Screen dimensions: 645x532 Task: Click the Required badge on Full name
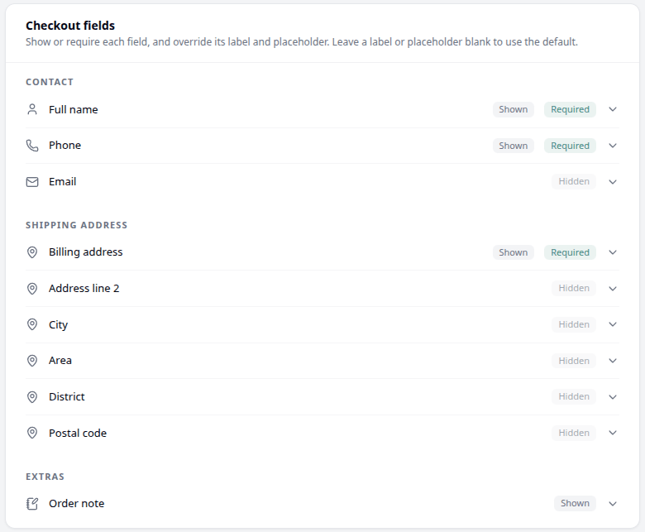[570, 109]
